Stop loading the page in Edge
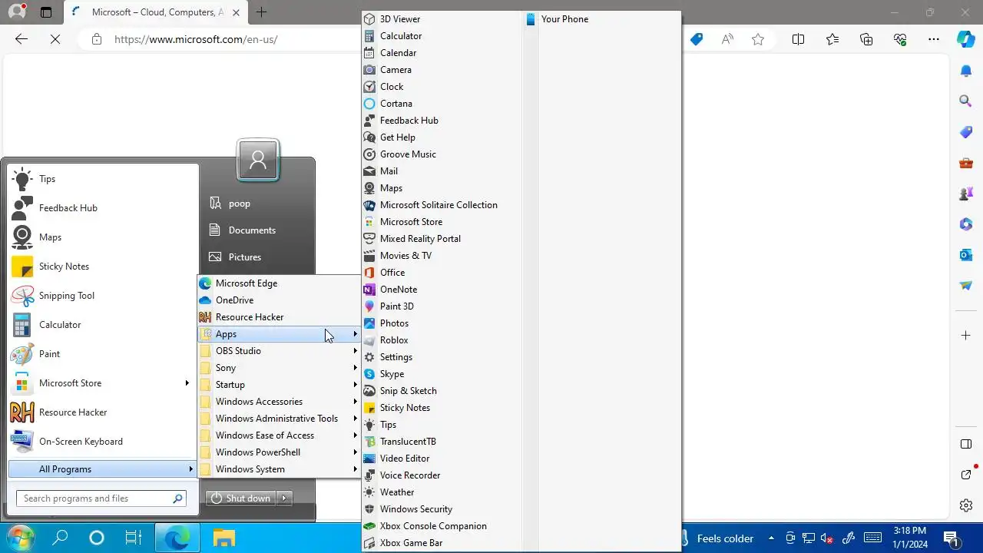This screenshot has height=553, width=983. coord(55,39)
